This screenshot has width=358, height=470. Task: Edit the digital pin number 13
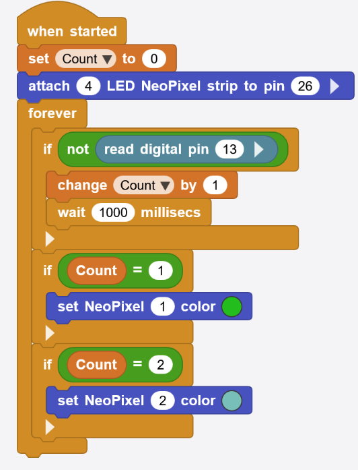click(x=229, y=149)
